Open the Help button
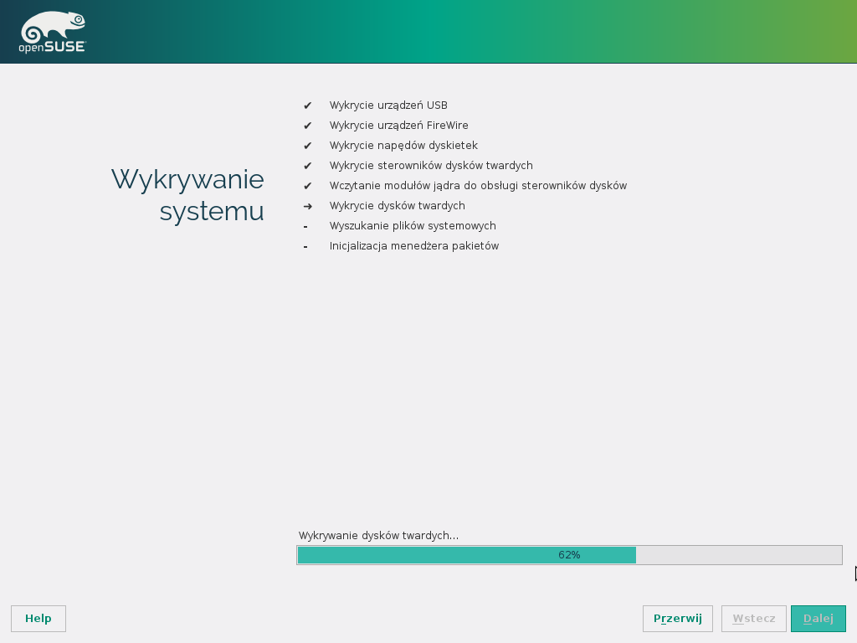857x643 pixels. 38,619
